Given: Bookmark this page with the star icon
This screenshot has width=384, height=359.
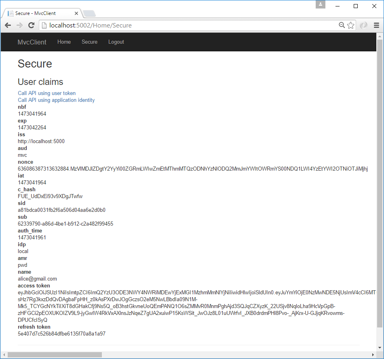Looking at the screenshot, I should pos(351,25).
